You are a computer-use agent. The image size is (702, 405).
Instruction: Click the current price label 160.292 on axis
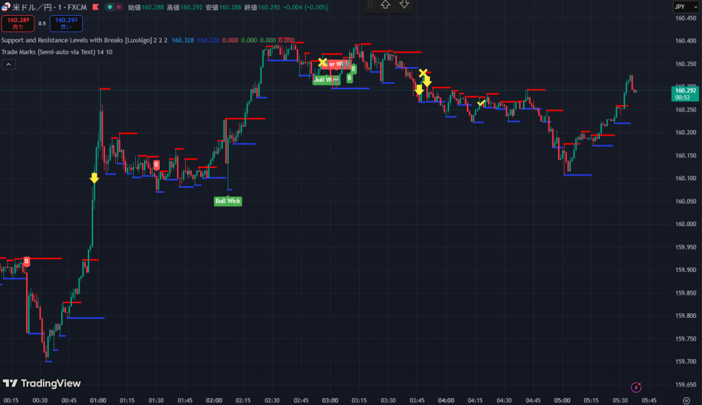(686, 93)
